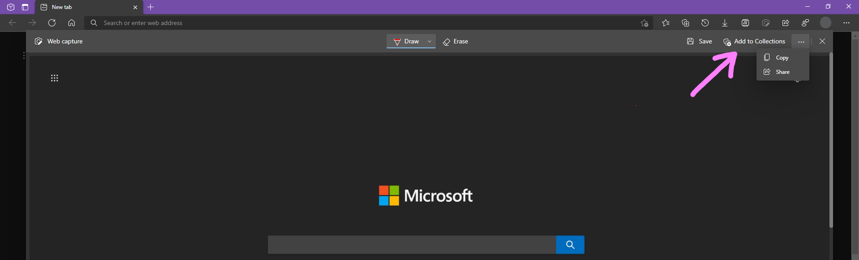
Task: Close the New tab tab
Action: click(x=135, y=7)
